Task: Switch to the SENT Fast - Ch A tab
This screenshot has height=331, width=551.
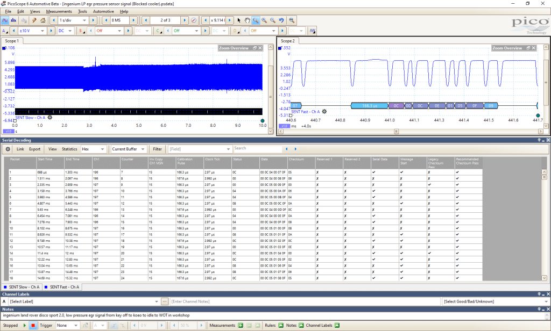Action: pyautogui.click(x=62, y=287)
